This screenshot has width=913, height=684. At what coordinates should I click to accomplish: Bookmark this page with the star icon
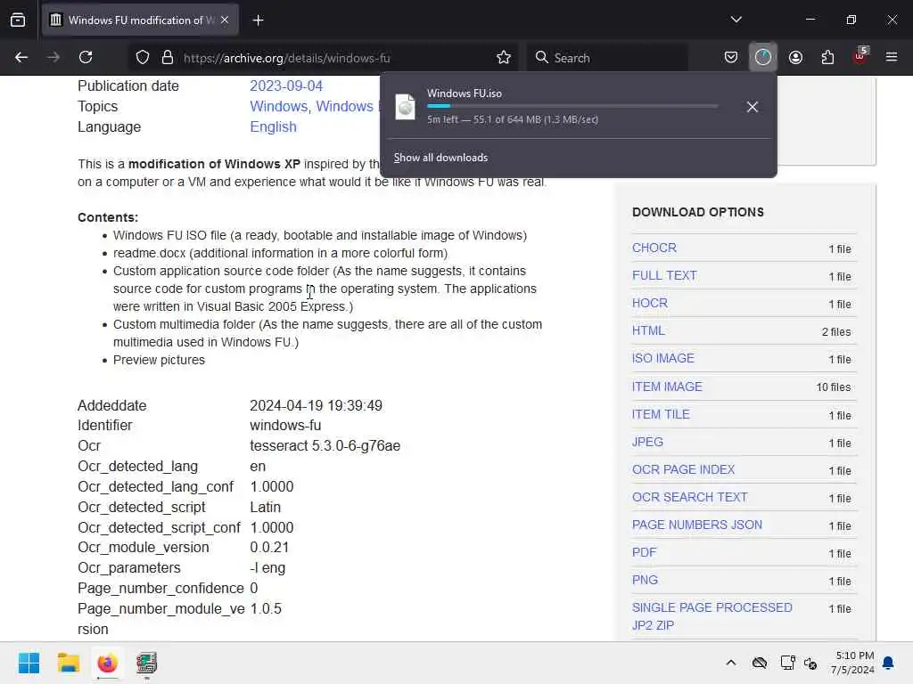pos(504,57)
